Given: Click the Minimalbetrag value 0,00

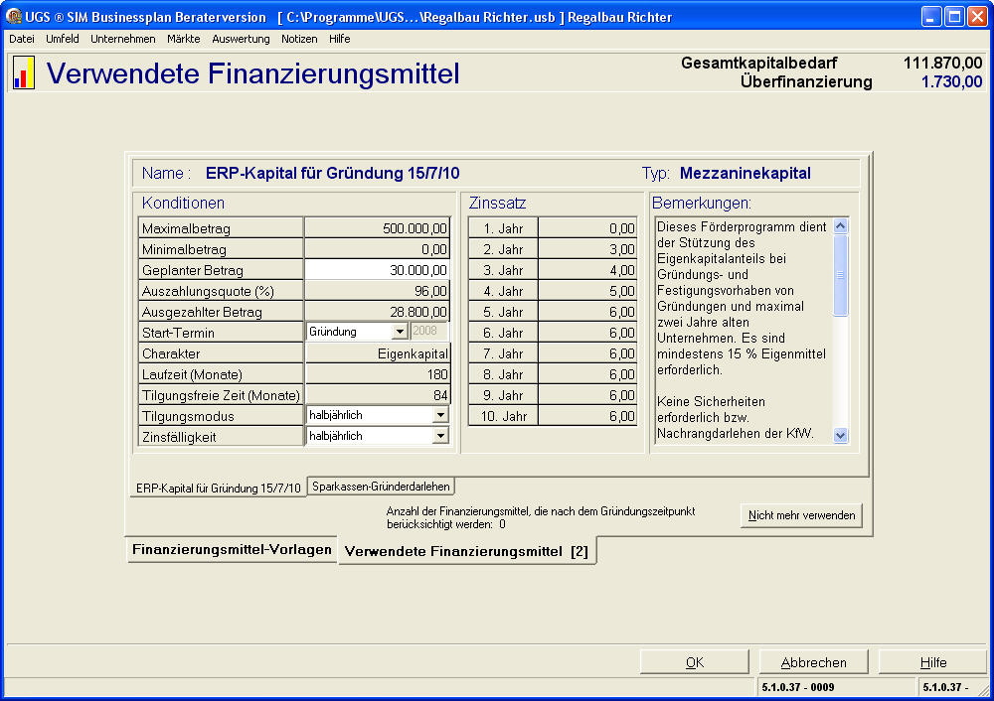Looking at the screenshot, I should pos(377,249).
